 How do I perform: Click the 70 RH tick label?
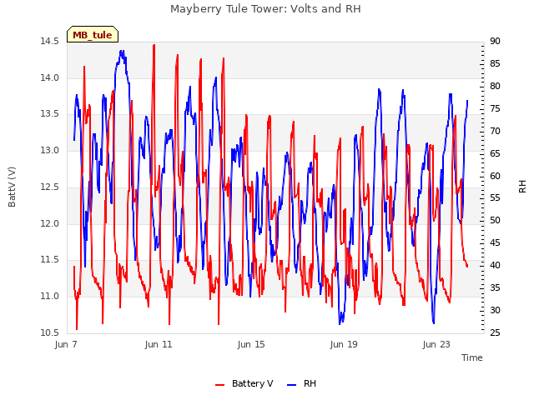pos(495,132)
